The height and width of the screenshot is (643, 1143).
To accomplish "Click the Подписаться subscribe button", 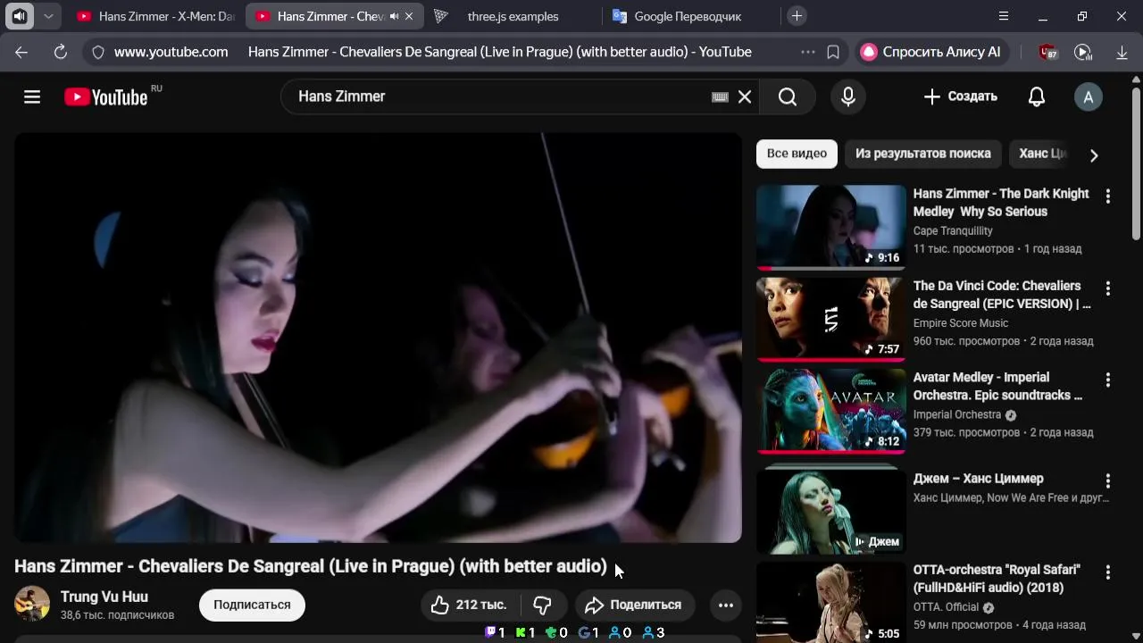I will [252, 605].
